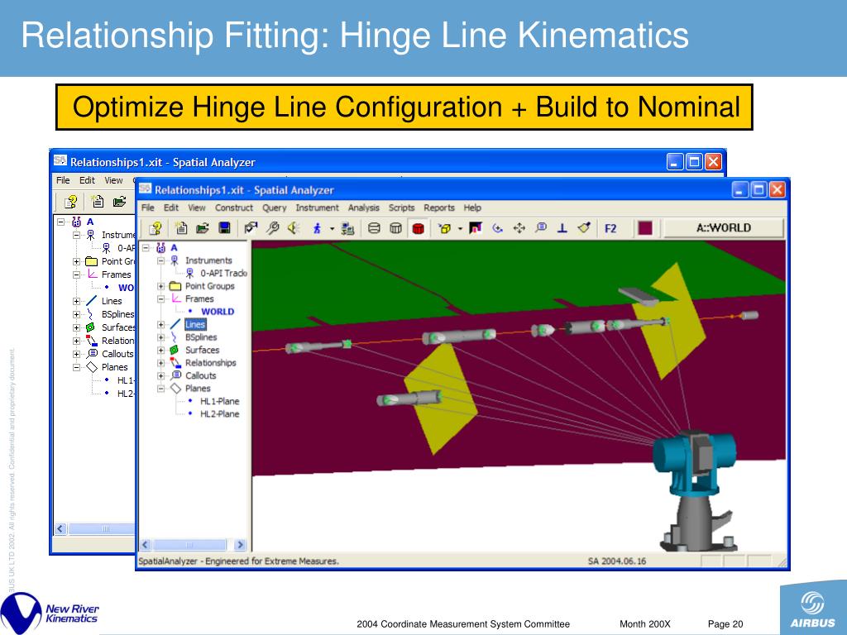The height and width of the screenshot is (635, 847).
Task: Open File menu in front window
Action: pos(147,208)
